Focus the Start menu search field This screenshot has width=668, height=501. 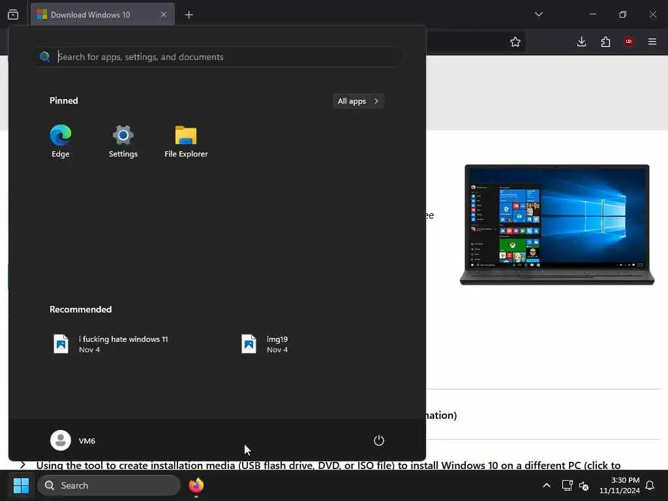coord(219,57)
